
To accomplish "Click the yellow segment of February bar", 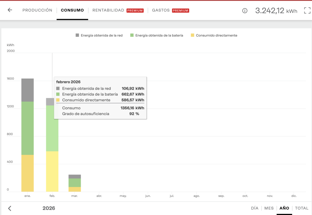I will coord(52,171).
